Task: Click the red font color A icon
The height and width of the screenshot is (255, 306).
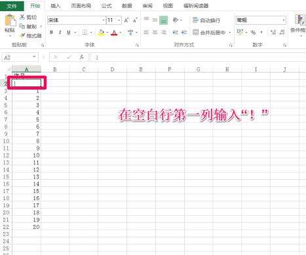Action: coord(114,33)
